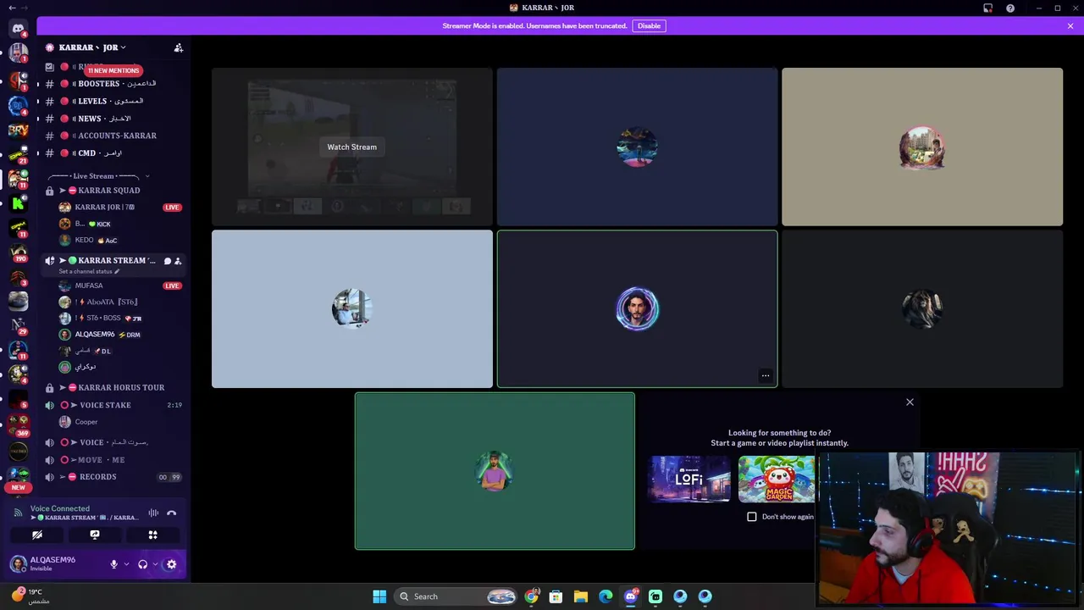Collapse the Live Stream category
The height and width of the screenshot is (610, 1084).
(x=98, y=176)
